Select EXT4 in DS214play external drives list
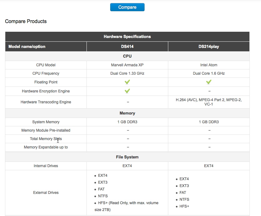The image size is (261, 216). pyautogui.click(x=184, y=179)
